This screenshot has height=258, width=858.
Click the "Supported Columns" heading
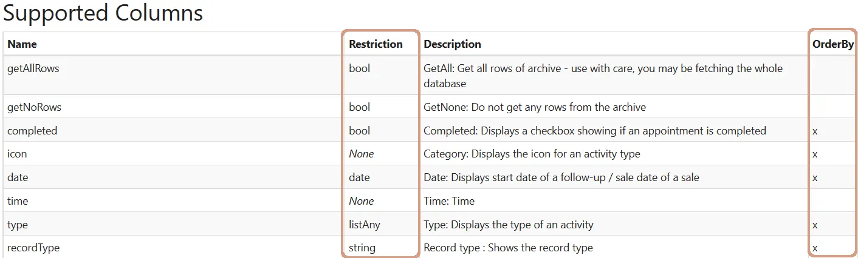[103, 13]
